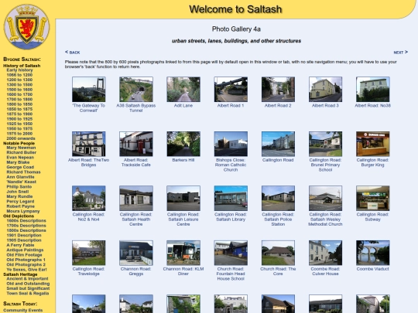Viewport: 418px width, 313px height.
Task: Click the Albert Road 1 caption link
Action: click(x=231, y=106)
